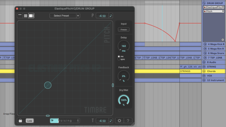Switch to the medium view size icon
The height and width of the screenshot is (127, 226).
point(25,15)
